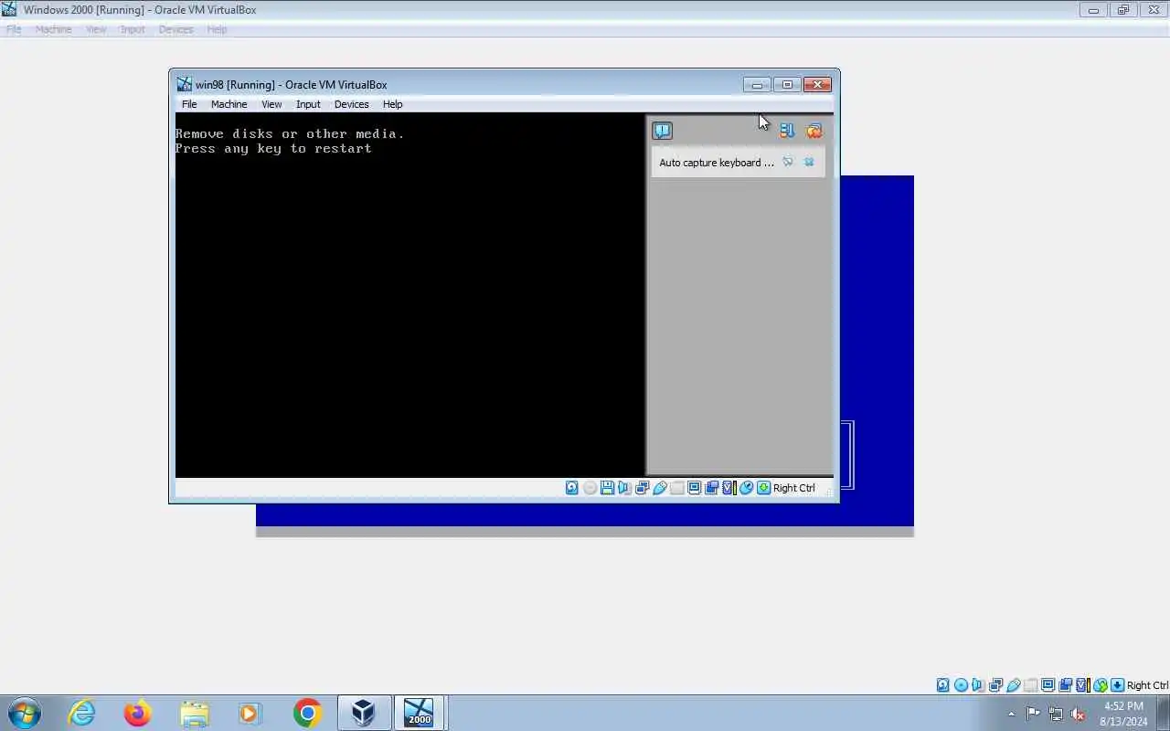Click win98 audio indicator
The width and height of the screenshot is (1170, 731).
click(624, 488)
